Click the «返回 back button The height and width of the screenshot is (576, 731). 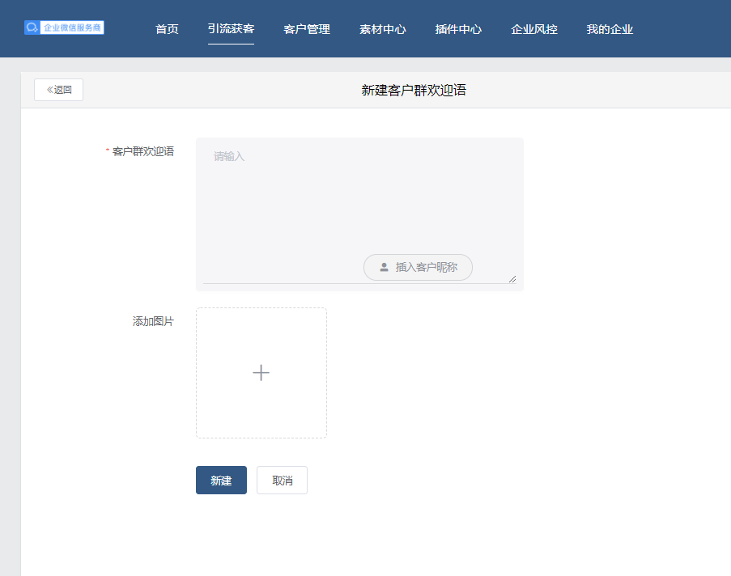(x=59, y=90)
